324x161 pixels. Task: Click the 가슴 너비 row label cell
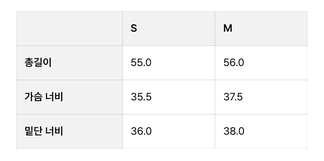(x=69, y=97)
